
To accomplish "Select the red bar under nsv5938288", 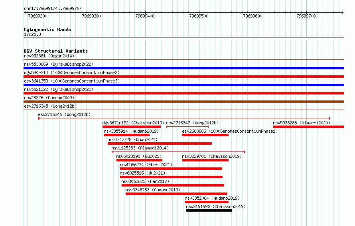I will pyautogui.click(x=309, y=127).
